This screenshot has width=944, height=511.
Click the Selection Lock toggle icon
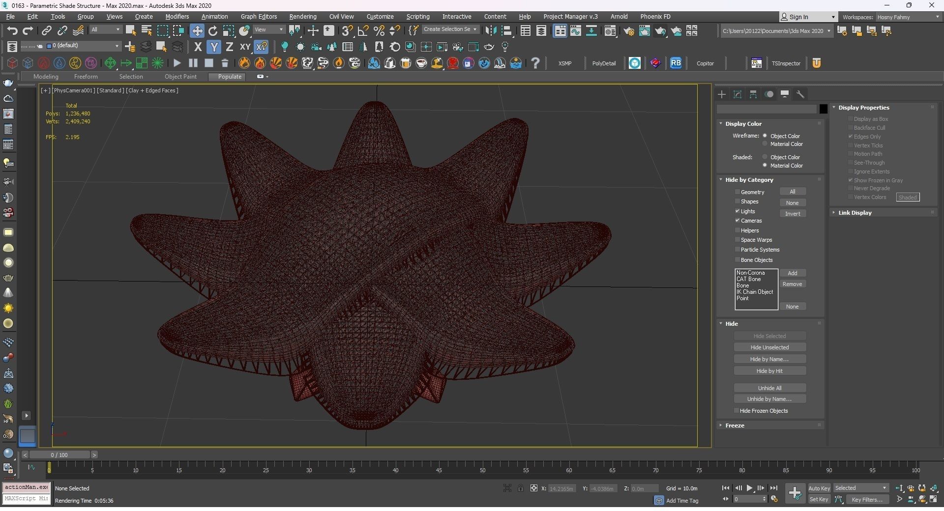click(x=520, y=488)
